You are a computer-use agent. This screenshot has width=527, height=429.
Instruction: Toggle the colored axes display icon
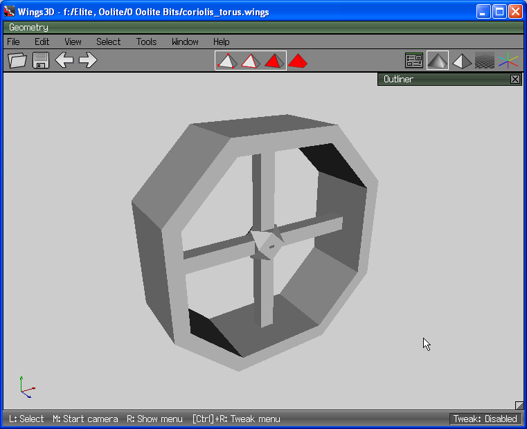point(508,61)
